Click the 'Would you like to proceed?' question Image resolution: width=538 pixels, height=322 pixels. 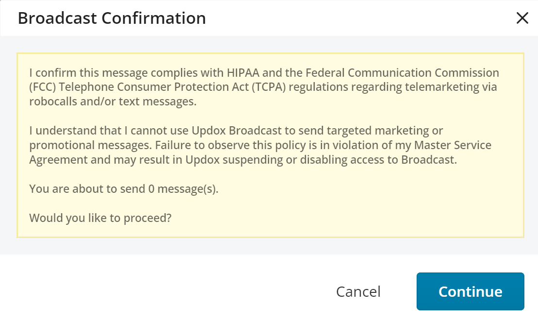[101, 218]
